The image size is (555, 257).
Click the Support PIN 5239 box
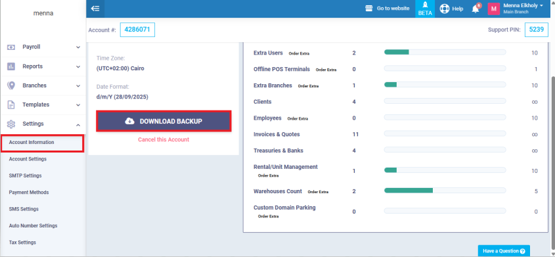536,30
